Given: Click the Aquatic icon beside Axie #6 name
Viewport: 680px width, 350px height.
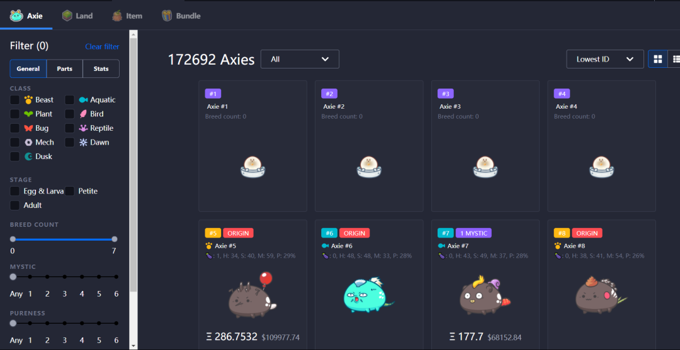Looking at the screenshot, I should [x=326, y=246].
